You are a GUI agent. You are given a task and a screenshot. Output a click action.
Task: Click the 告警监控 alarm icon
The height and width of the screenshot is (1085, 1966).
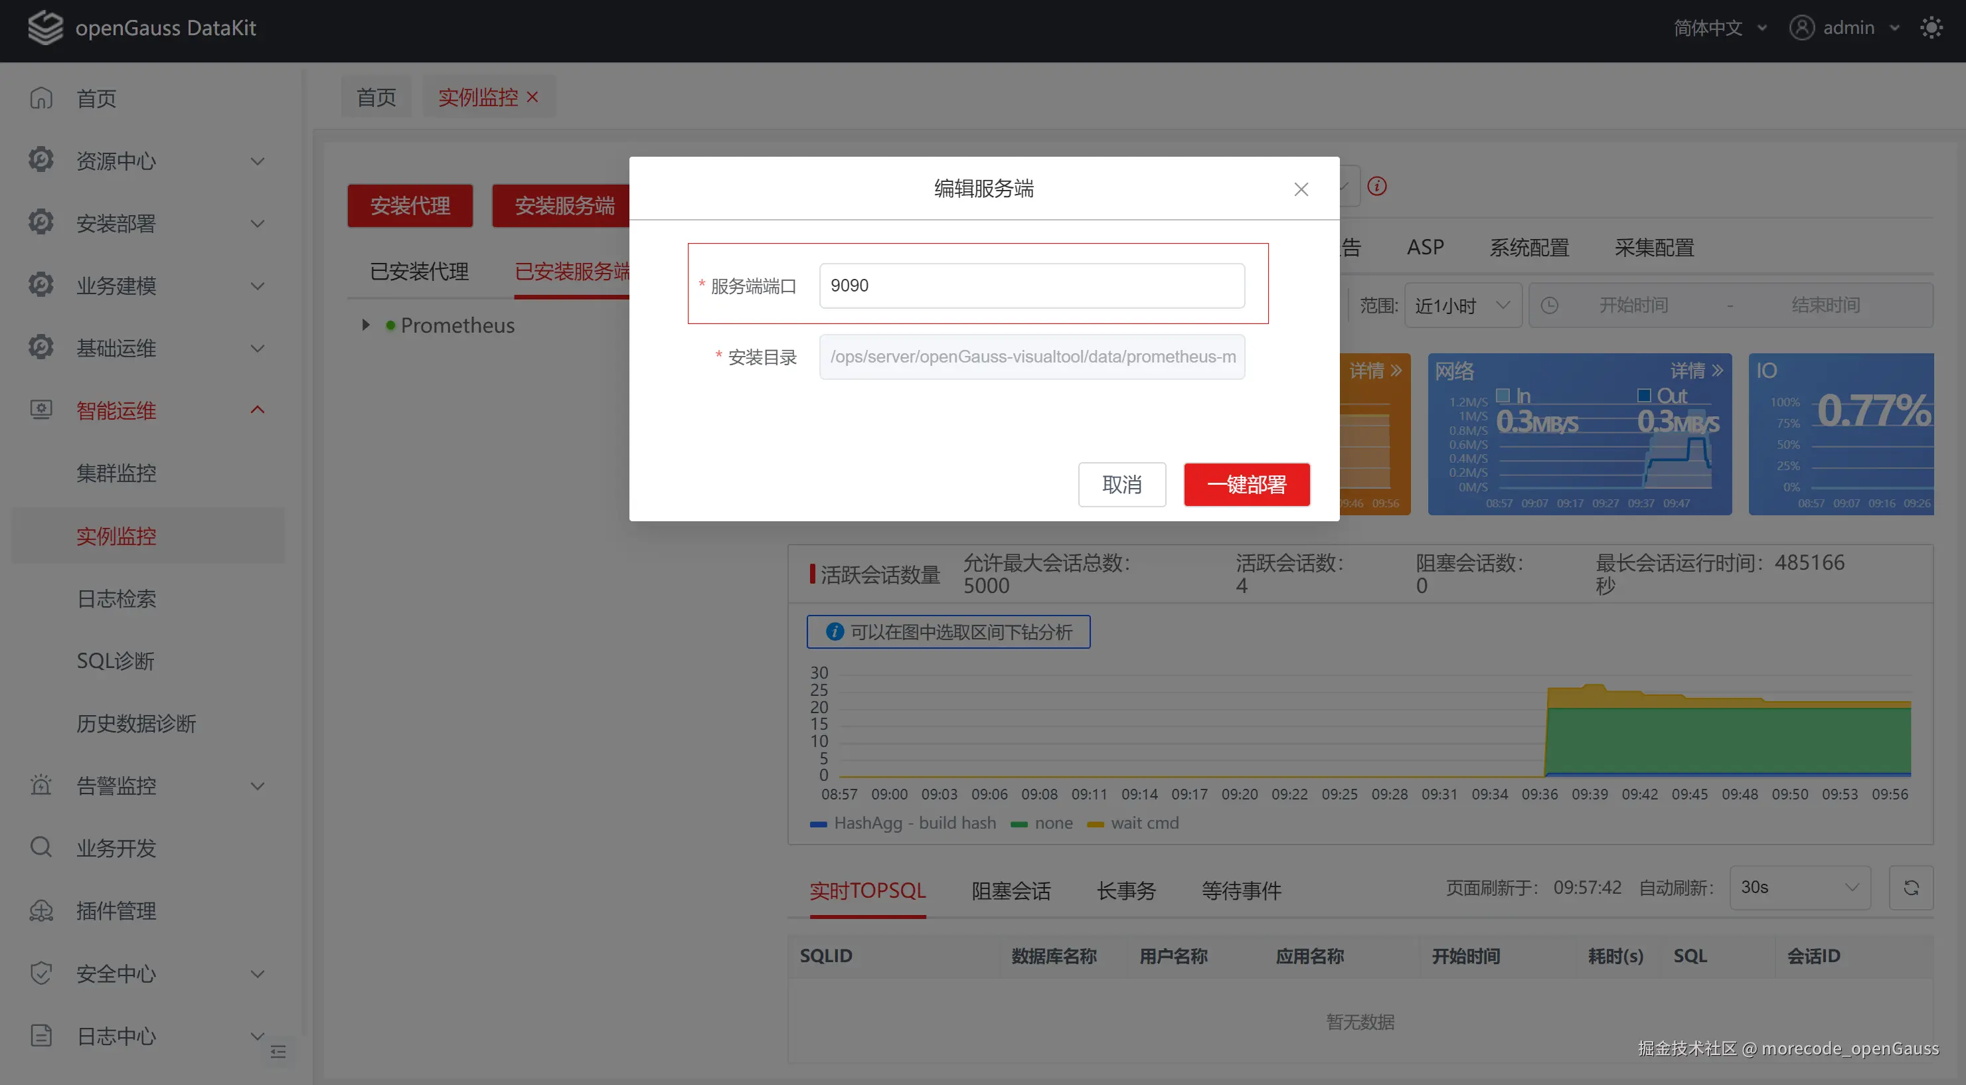pos(41,785)
